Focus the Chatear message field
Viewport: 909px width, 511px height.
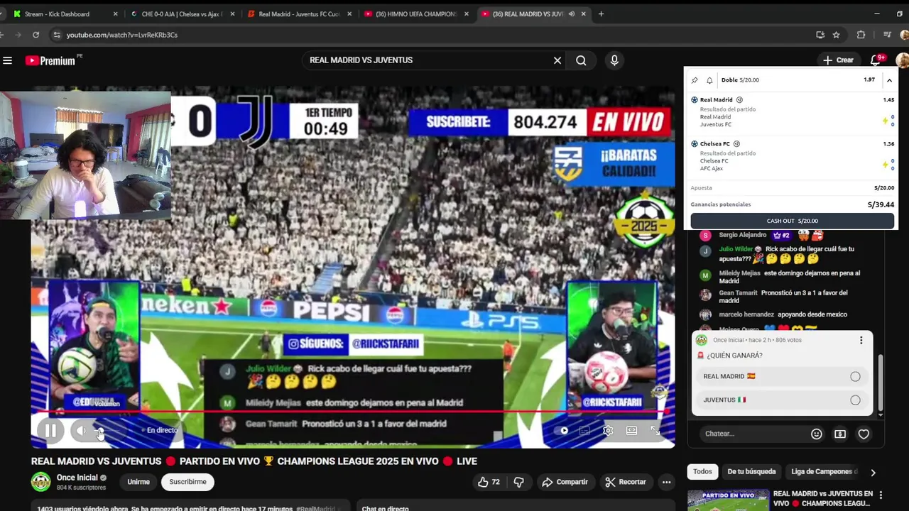[753, 434]
